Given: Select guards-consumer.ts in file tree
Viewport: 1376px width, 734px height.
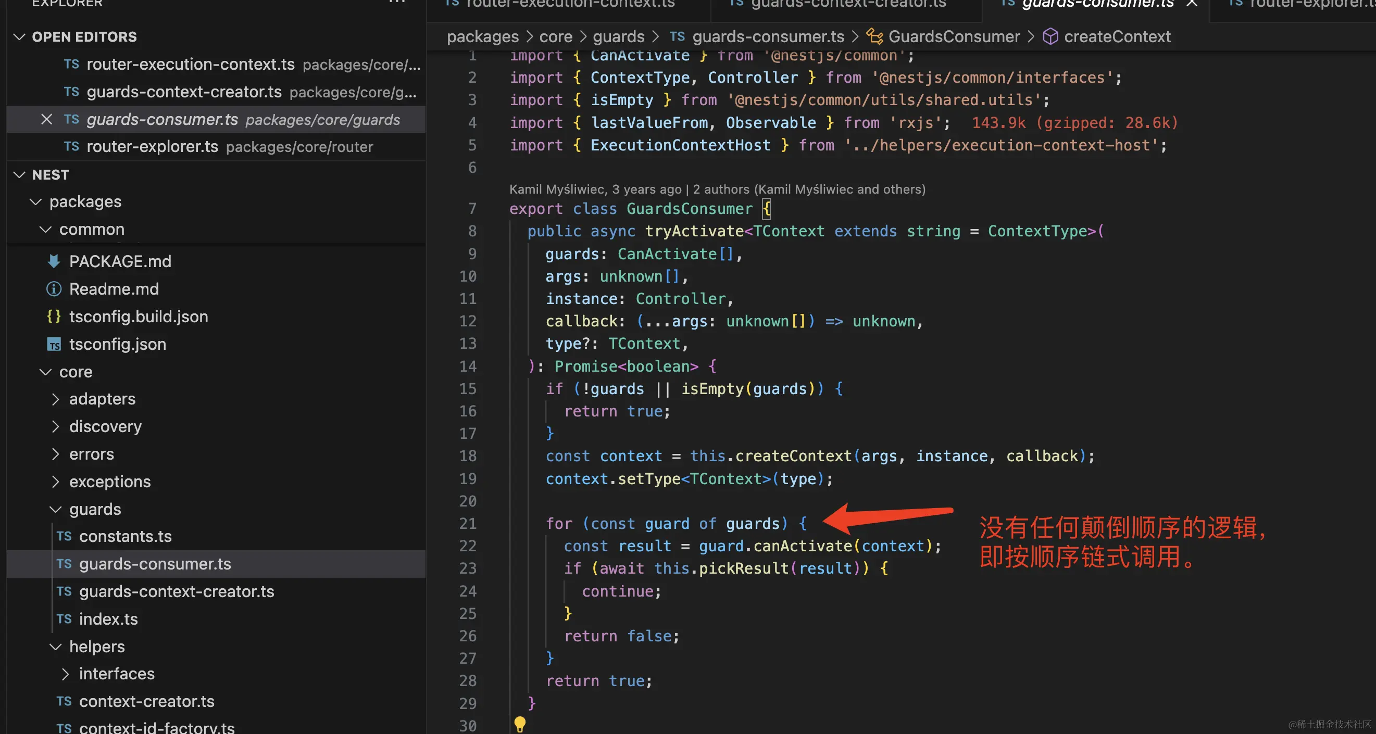Looking at the screenshot, I should pyautogui.click(x=216, y=564).
